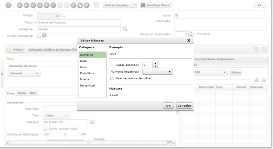Go to the next record
273x149 pixels.
pos(33,5)
